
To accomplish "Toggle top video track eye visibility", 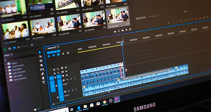I will tap(66, 67).
